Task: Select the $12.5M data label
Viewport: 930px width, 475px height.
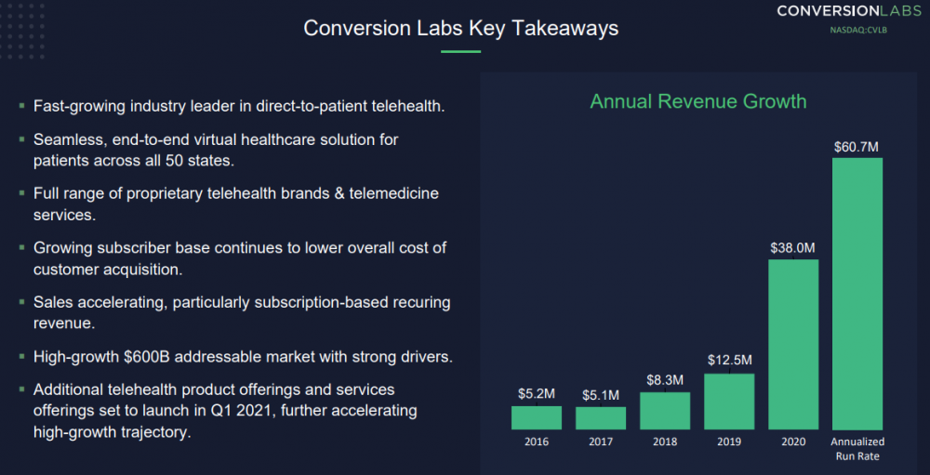Action: pyautogui.click(x=729, y=361)
